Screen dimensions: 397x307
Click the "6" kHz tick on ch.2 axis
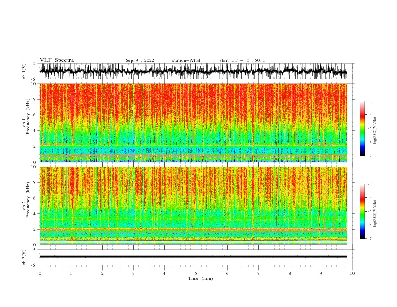[34, 198]
